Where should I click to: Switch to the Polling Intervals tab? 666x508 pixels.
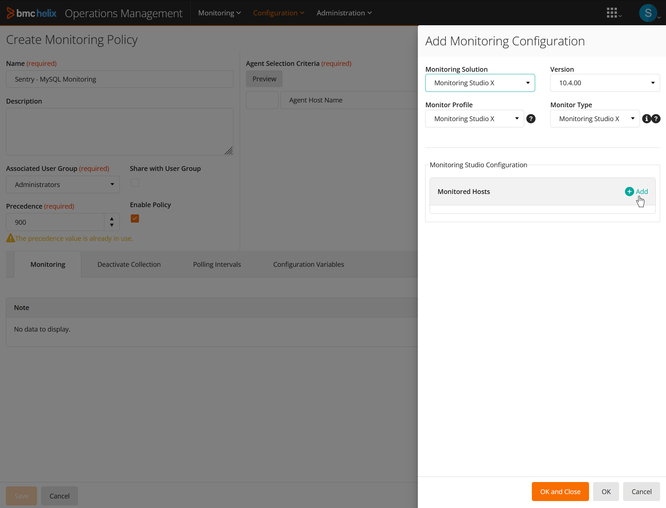tap(217, 264)
